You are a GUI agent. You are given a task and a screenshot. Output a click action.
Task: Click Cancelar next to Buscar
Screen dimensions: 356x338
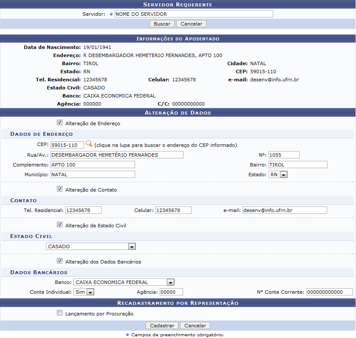tap(191, 24)
